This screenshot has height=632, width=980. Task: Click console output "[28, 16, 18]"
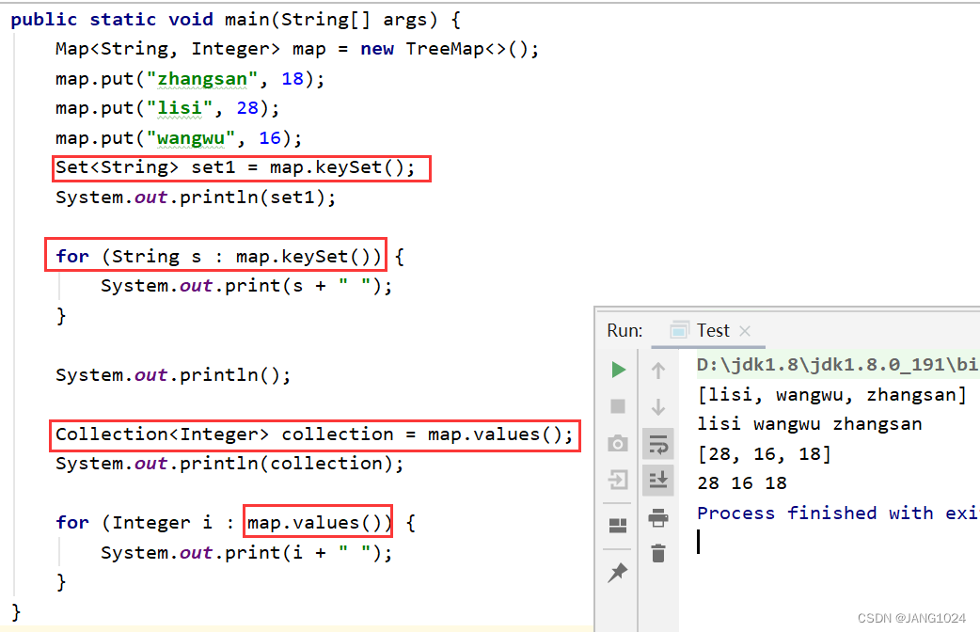click(765, 454)
